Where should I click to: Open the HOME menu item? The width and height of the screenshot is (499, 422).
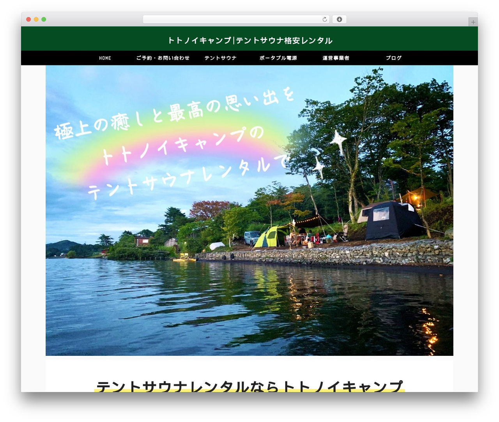point(105,58)
